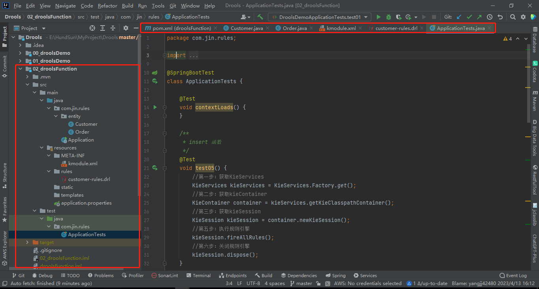Click the editor vertical scrollbar
The image size is (539, 289).
(x=529, y=83)
